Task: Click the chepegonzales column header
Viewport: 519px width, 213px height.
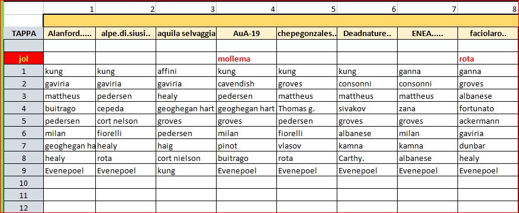Action: click(307, 33)
